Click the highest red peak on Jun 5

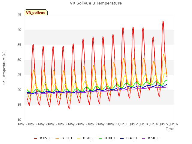pyautogui.click(x=163, y=21)
